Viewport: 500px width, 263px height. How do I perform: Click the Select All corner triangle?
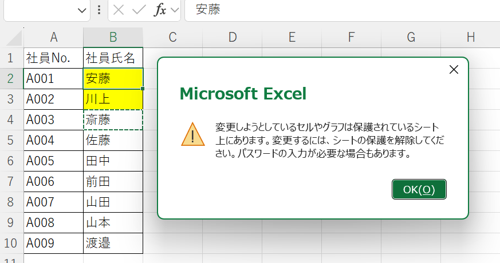pos(13,38)
